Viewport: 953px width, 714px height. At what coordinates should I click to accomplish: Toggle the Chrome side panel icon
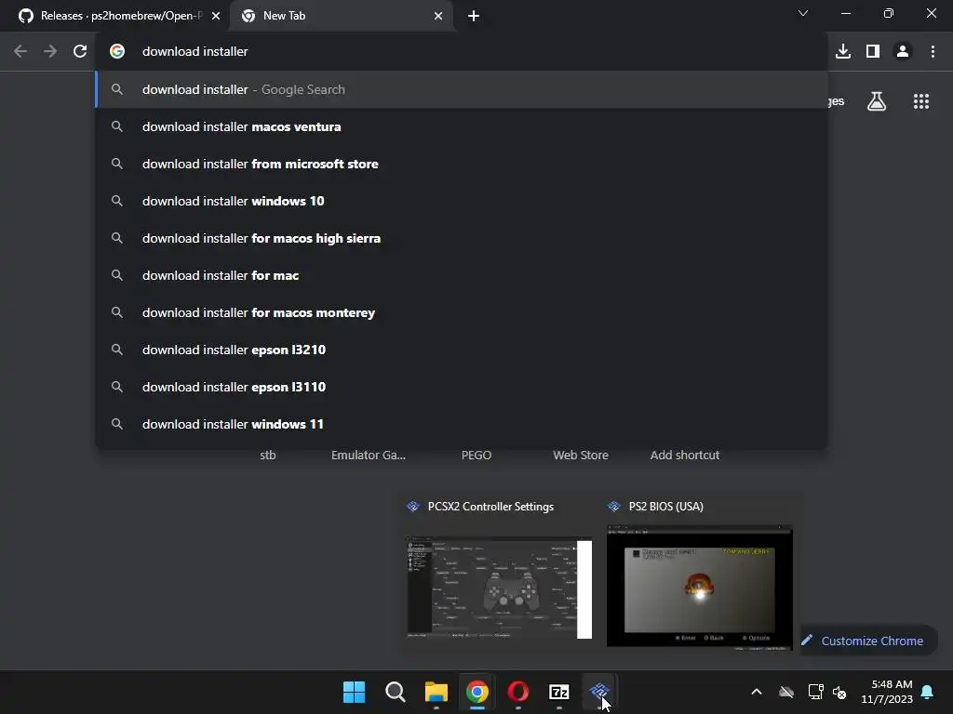coord(873,52)
